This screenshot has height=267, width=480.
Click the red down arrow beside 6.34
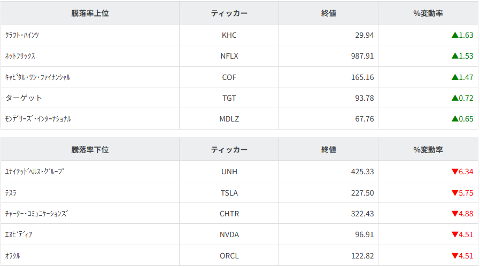(455, 172)
